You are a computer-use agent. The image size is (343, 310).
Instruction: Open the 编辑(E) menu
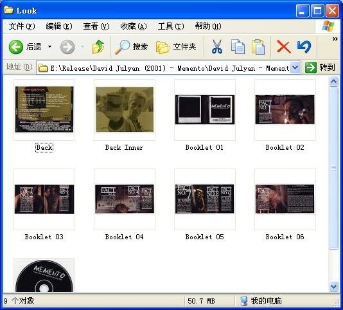pos(59,26)
